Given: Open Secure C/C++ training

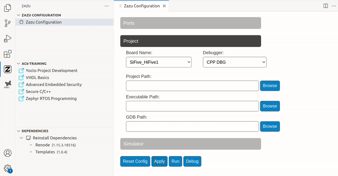Looking at the screenshot, I should tap(38, 91).
